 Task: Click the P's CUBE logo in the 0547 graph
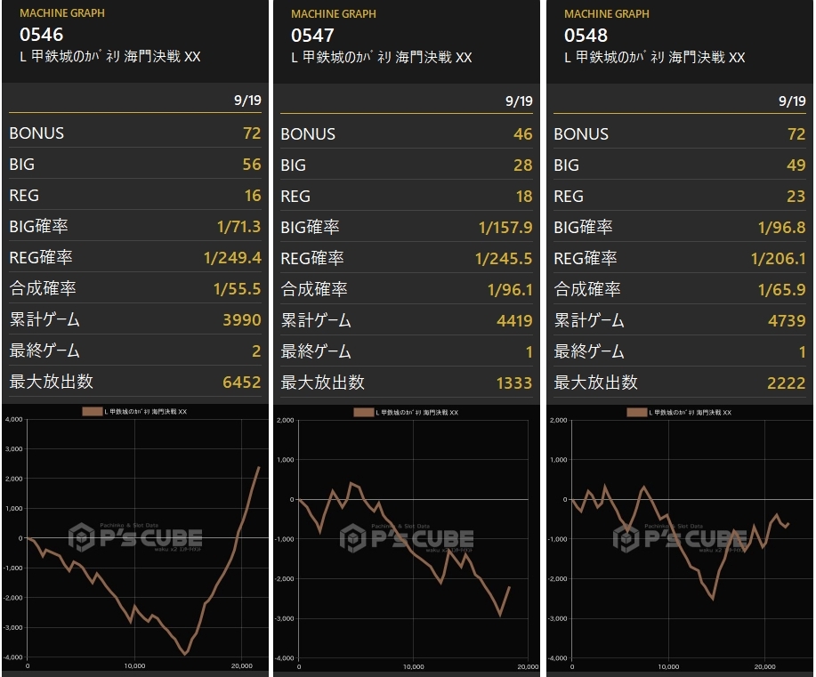(x=407, y=538)
